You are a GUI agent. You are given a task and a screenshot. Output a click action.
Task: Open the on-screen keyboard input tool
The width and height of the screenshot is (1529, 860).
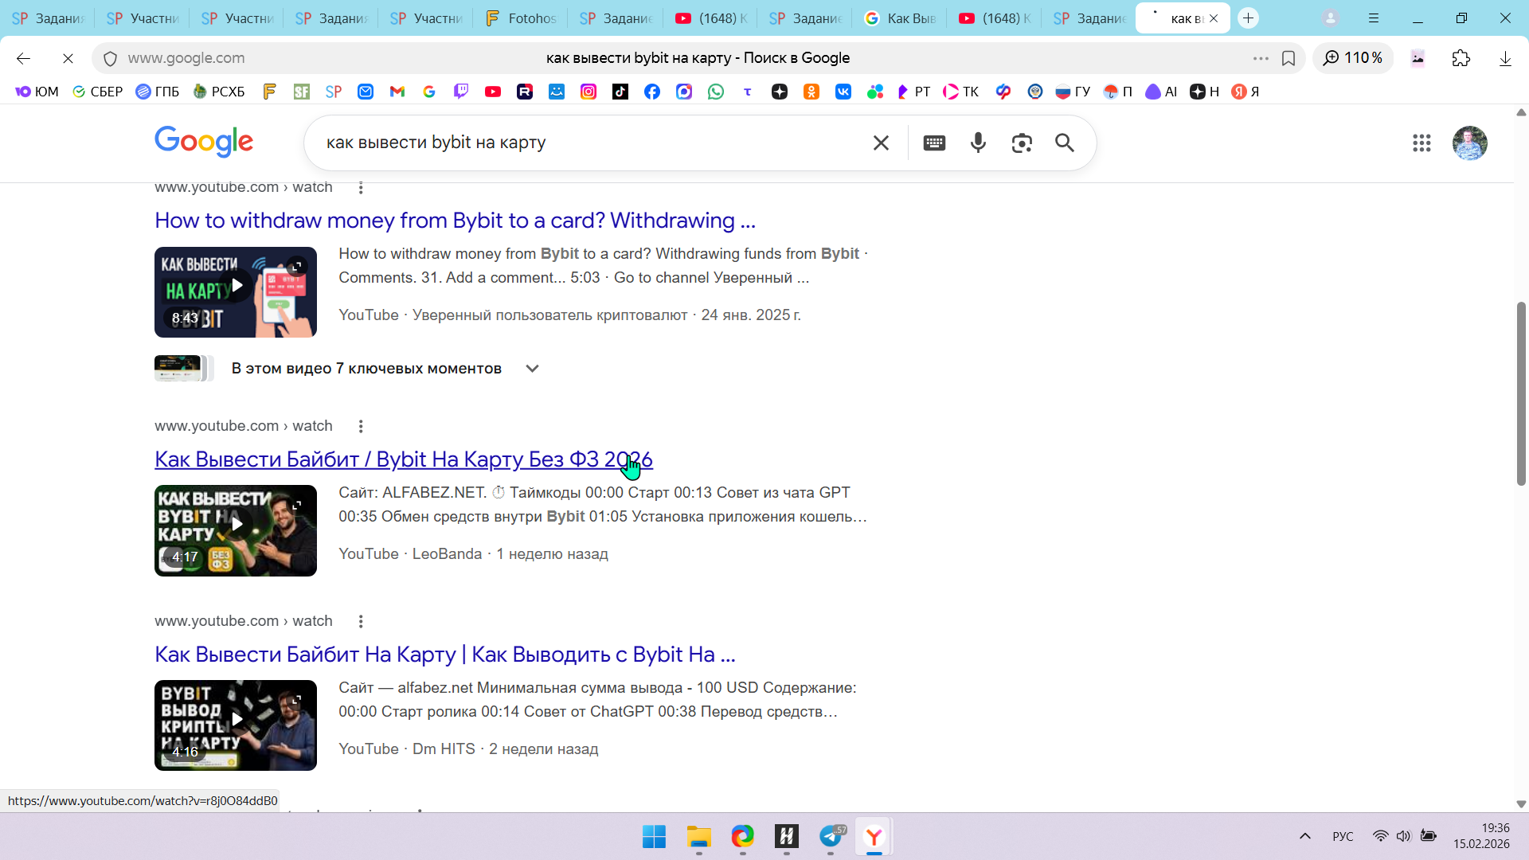pos(934,143)
